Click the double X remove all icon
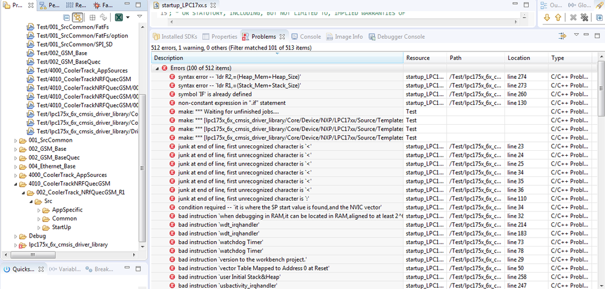 click(x=584, y=18)
